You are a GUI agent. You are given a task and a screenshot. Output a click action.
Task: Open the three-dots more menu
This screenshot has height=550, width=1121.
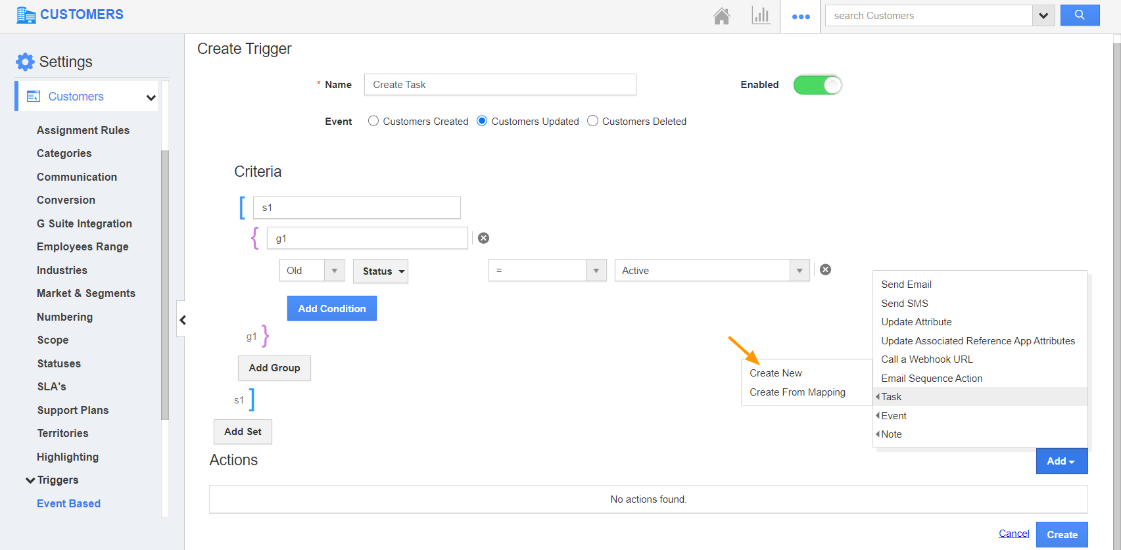coord(801,16)
